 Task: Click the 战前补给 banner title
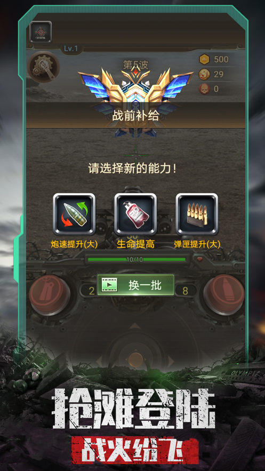pos(135,116)
